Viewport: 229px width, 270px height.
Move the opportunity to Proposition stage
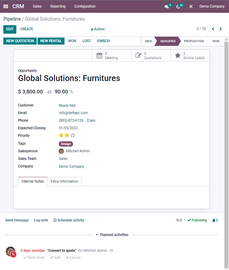pos(194,41)
